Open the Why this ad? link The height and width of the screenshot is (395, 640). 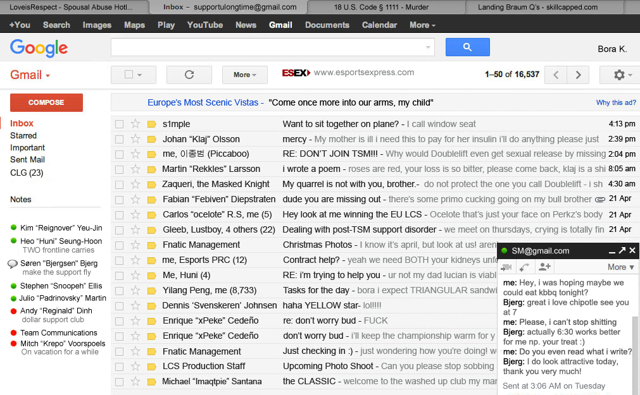point(615,102)
